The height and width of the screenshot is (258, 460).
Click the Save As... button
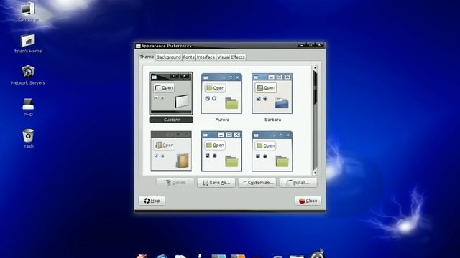coord(216,183)
